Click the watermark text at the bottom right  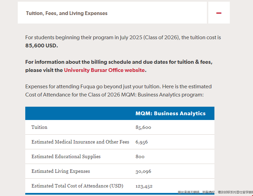215,193
